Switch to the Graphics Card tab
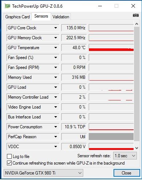Screen dimensions: 142x180 (x=18, y=17)
